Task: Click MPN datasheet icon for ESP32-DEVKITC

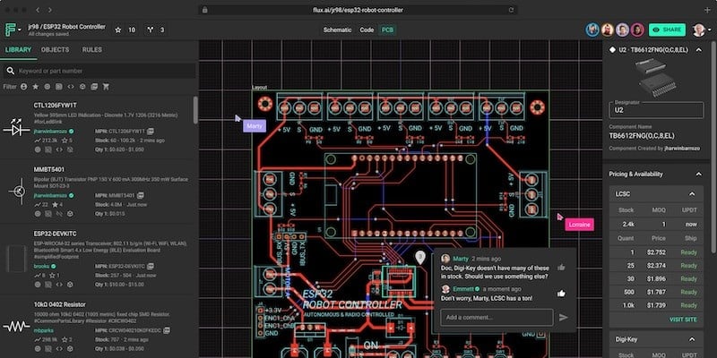Action: (151, 266)
